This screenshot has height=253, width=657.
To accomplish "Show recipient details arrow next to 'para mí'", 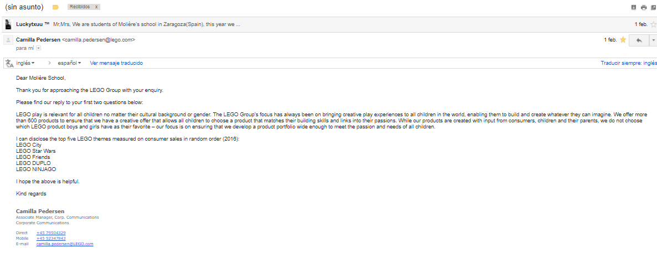I will coord(39,48).
